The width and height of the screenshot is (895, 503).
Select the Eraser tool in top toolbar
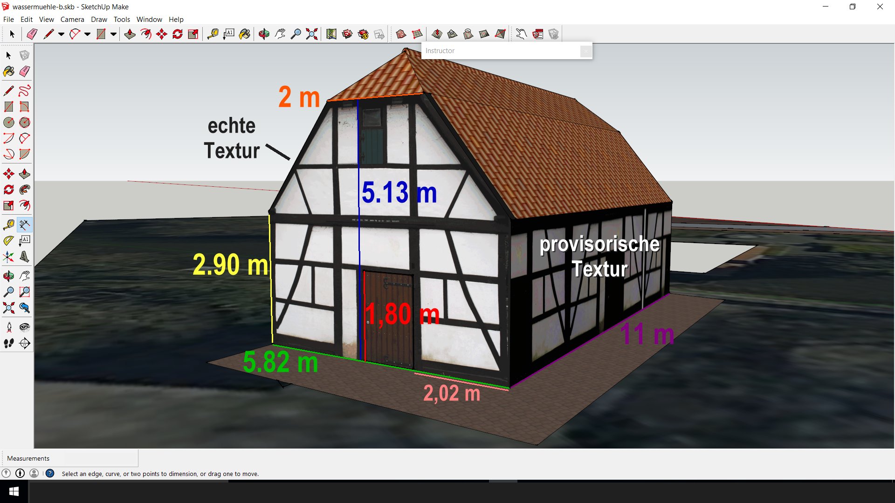click(x=32, y=34)
